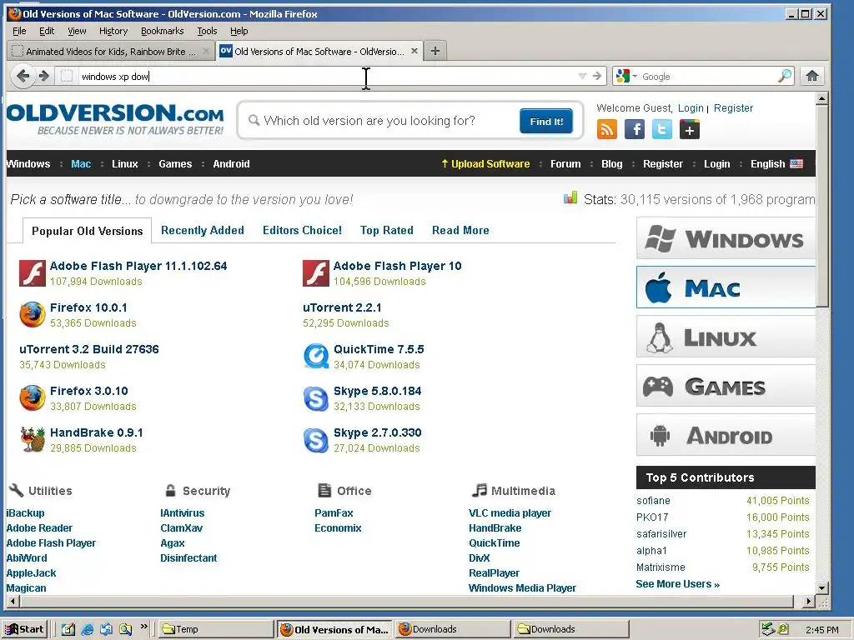This screenshot has height=640, width=854.
Task: Select the Popular Old Versions tab
Action: (87, 231)
